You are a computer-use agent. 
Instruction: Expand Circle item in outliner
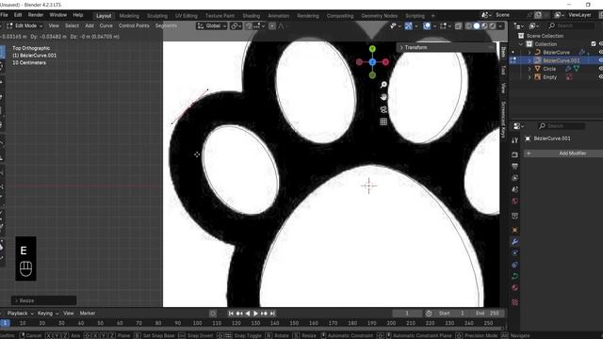click(x=530, y=69)
